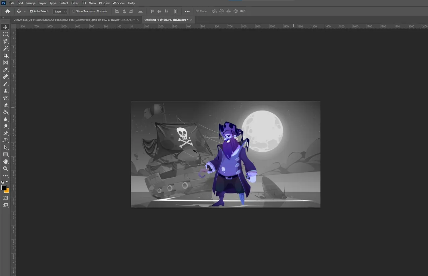Toggle the Auto-Select checkbox
The width and height of the screenshot is (428, 276).
tap(31, 11)
